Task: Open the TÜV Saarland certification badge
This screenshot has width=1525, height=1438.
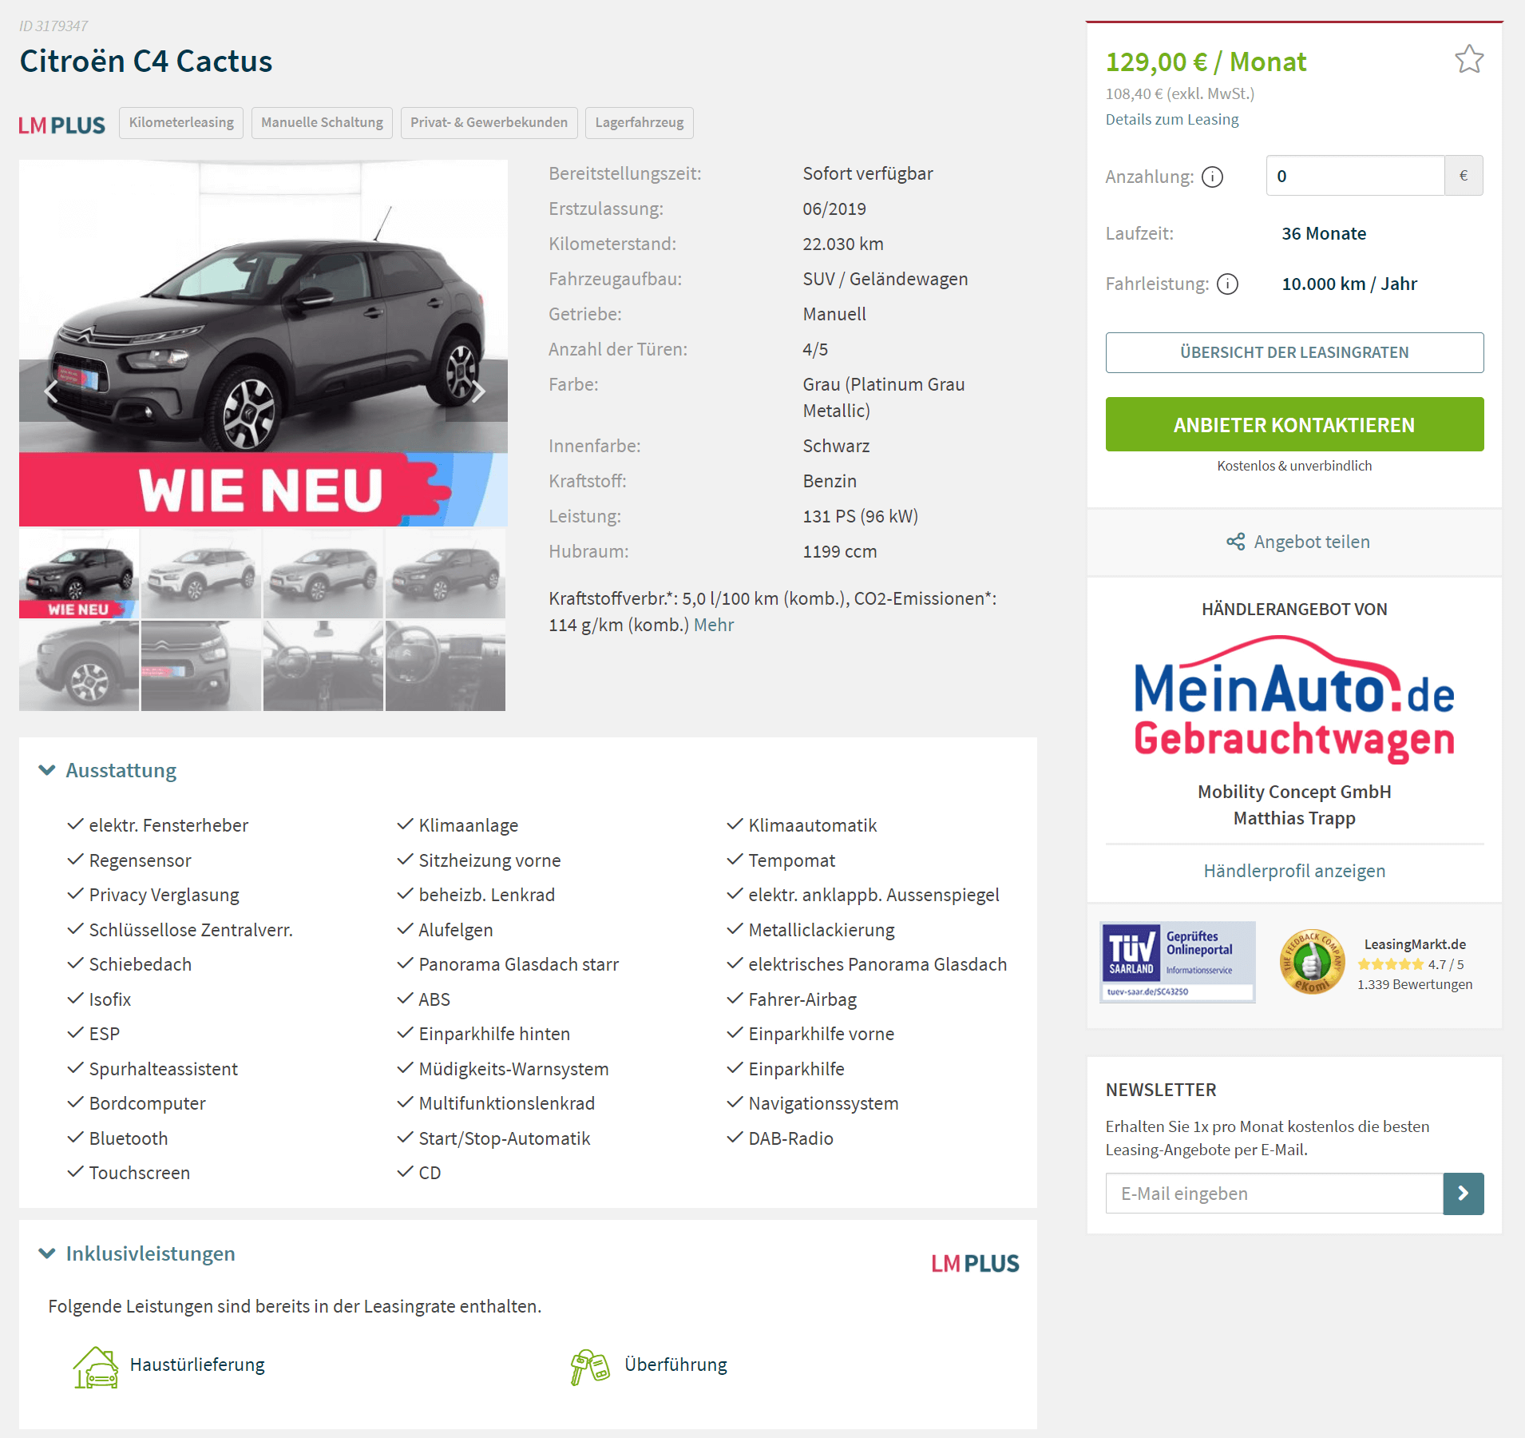Action: tap(1177, 962)
